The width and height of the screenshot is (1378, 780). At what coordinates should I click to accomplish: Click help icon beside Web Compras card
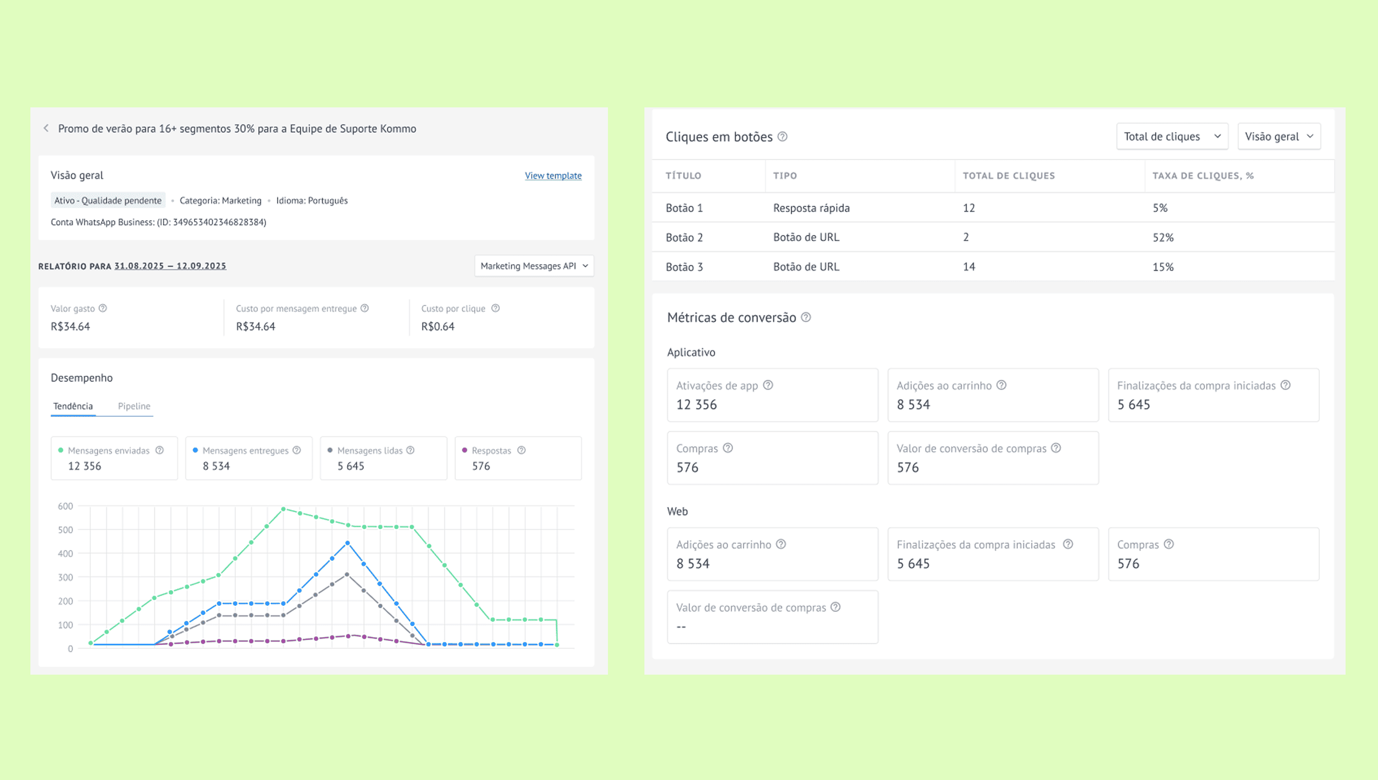click(x=1169, y=544)
